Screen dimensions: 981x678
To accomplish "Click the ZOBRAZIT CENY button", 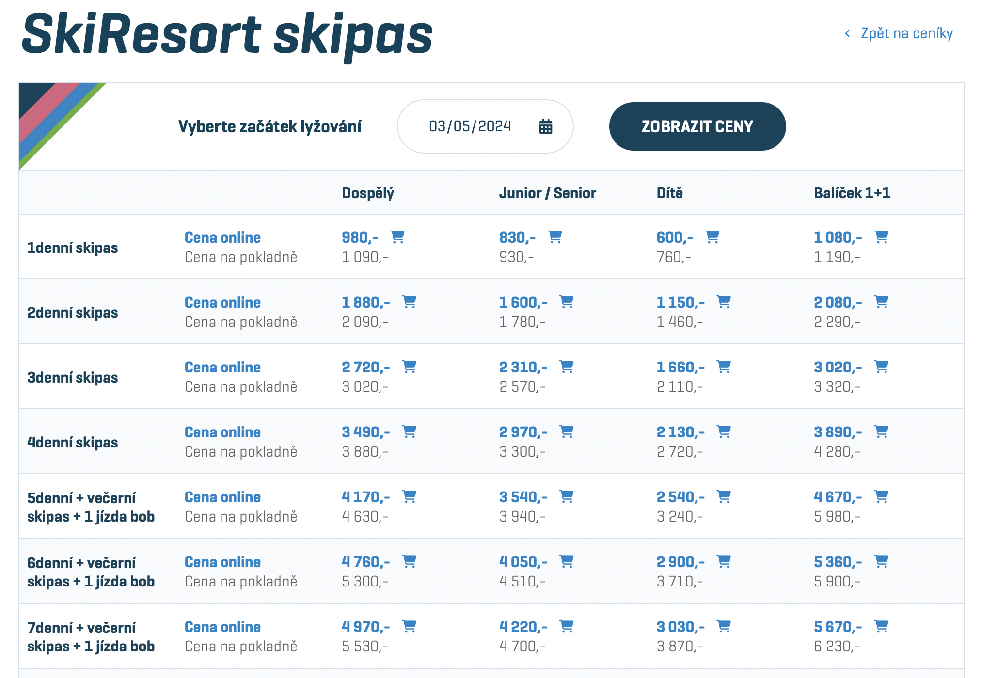I will coord(697,126).
